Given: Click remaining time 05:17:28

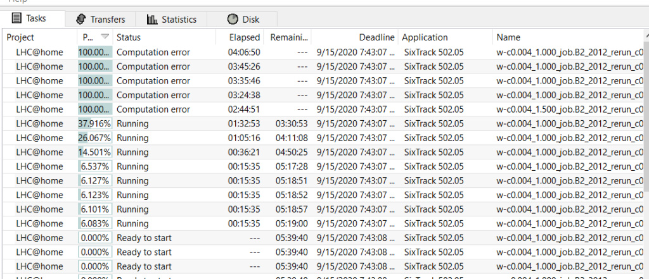Looking at the screenshot, I should pyautogui.click(x=292, y=166).
